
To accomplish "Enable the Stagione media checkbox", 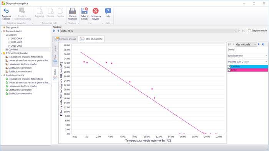I will click(x=249, y=31).
